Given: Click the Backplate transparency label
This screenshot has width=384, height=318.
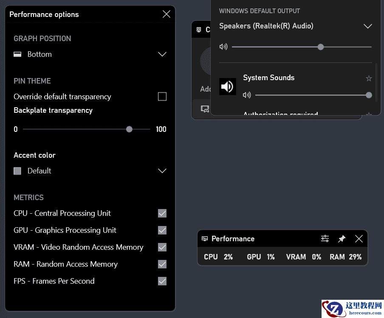Looking at the screenshot, I should [53, 110].
